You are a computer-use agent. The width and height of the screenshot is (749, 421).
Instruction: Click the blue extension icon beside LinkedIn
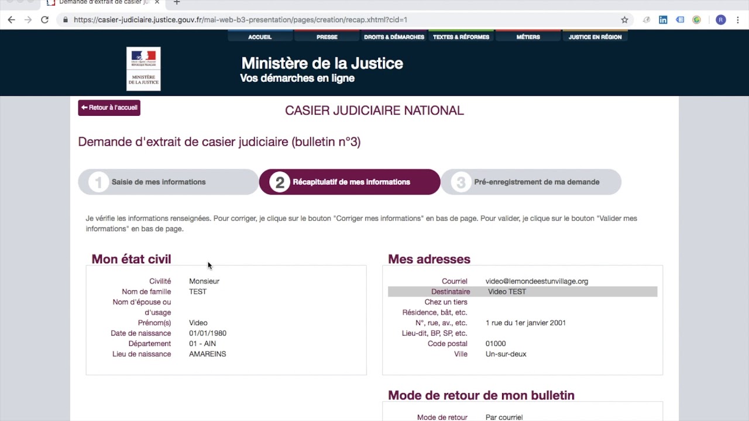(680, 20)
